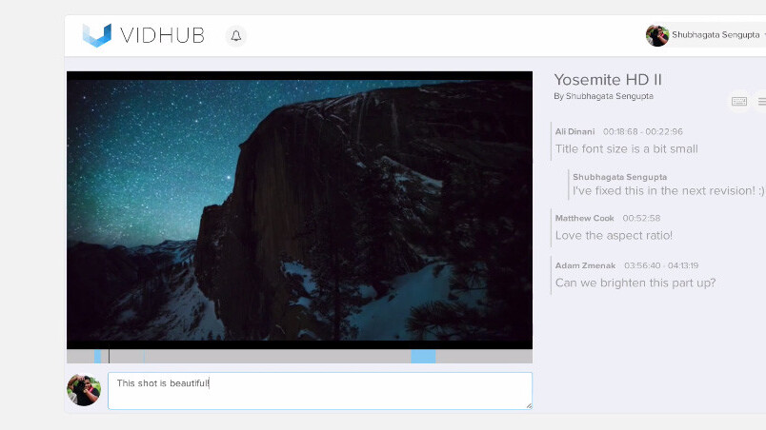
Task: Select the 'Love the aspect ratio!' comment
Action: 614,235
